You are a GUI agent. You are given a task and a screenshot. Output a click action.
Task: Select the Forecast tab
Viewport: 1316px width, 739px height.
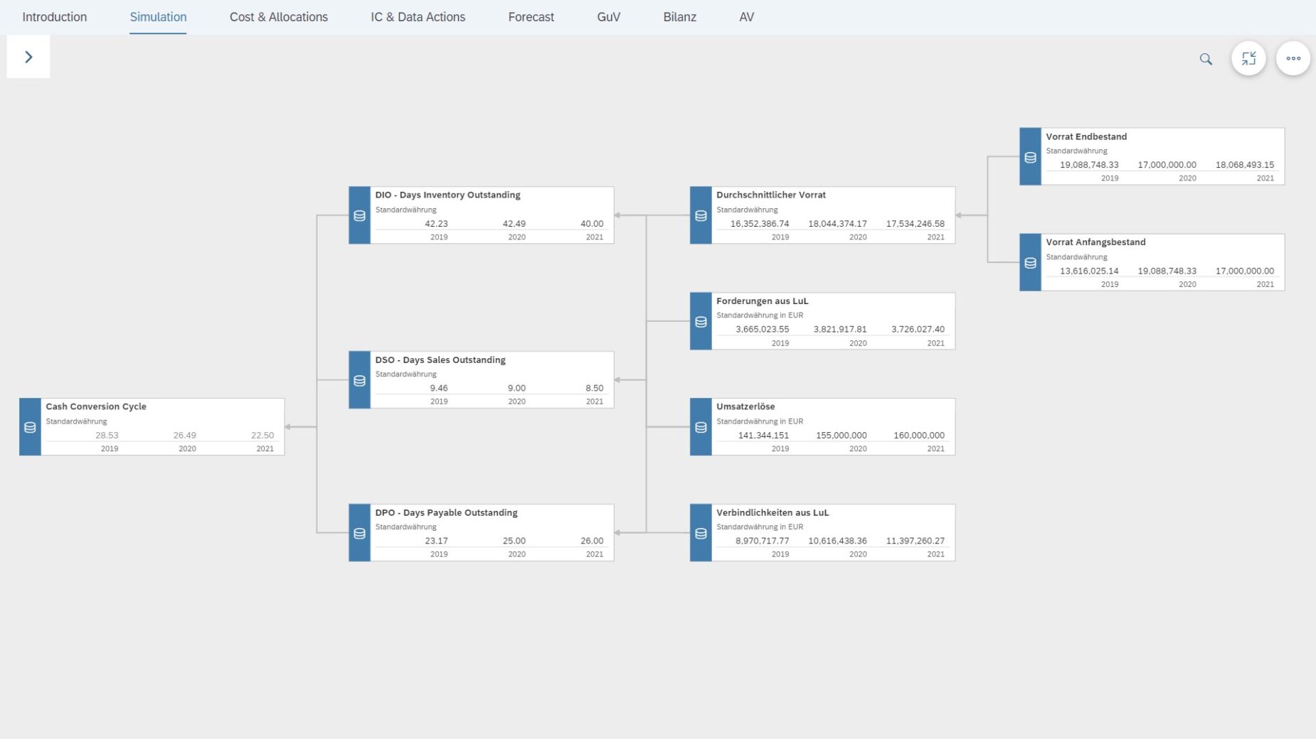click(x=531, y=17)
